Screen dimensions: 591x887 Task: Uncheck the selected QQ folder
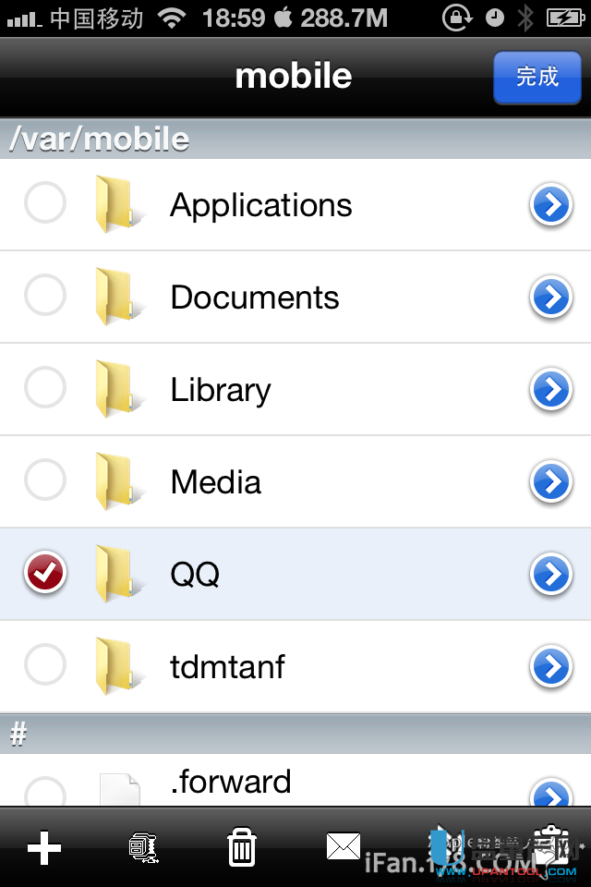coord(44,574)
